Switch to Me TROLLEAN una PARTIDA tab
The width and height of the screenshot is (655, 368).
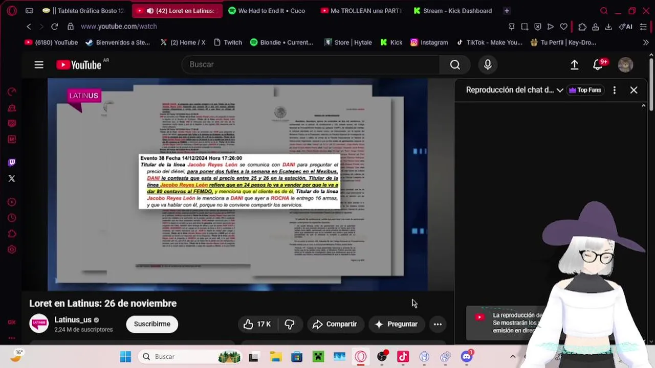[361, 11]
